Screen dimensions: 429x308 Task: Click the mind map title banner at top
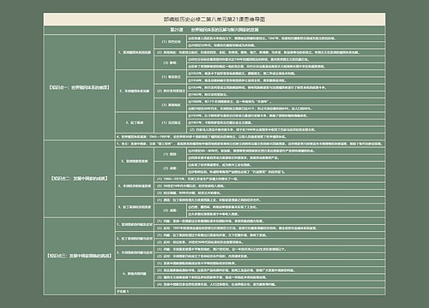click(214, 20)
